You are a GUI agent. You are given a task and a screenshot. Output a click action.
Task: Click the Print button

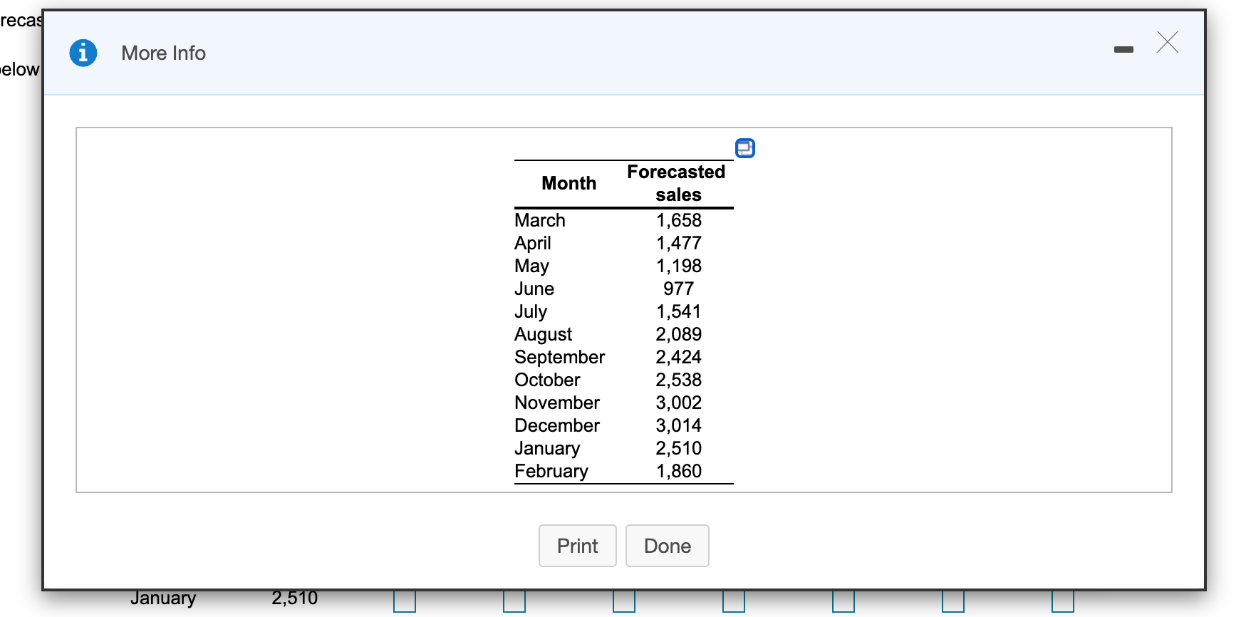point(578,546)
